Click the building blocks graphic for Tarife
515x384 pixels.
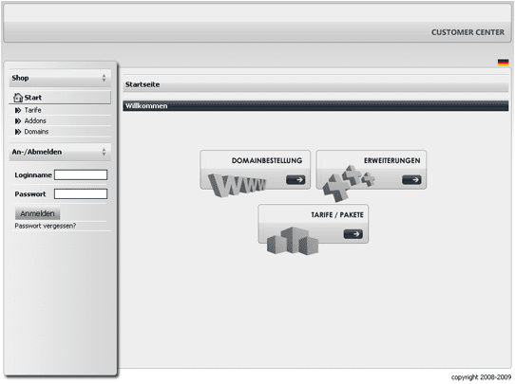[293, 241]
